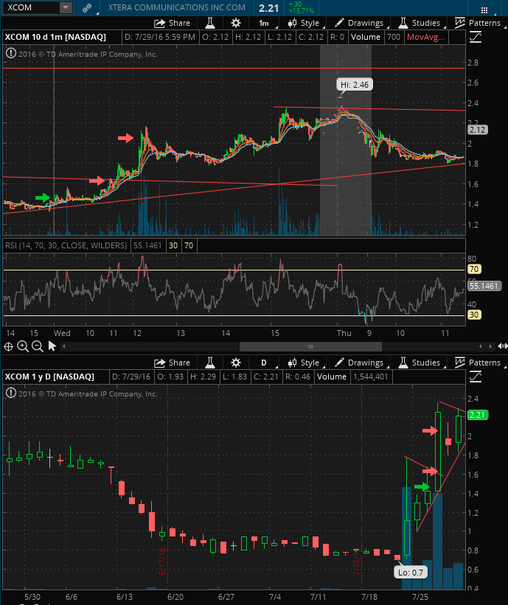Open the D timeframe dropdown
This screenshot has width=508, height=605.
[265, 363]
